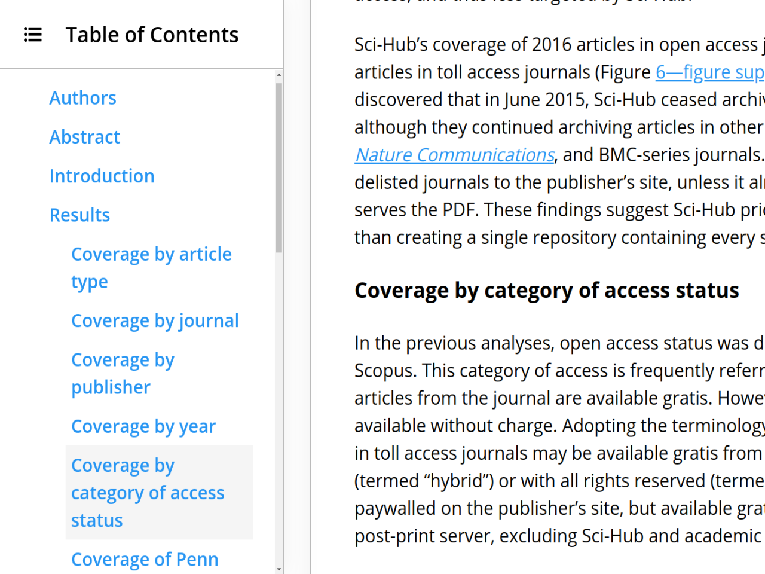Screen dimensions: 765x574
Task: Go to the Introduction section
Action: pyautogui.click(x=102, y=176)
